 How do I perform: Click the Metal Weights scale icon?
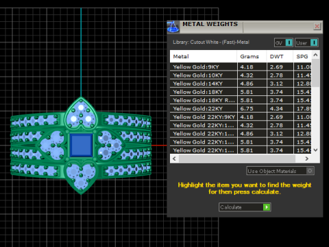coord(173,27)
